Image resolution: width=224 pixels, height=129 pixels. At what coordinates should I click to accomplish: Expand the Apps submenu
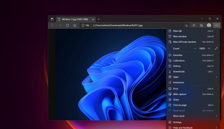pyautogui.click(x=193, y=77)
